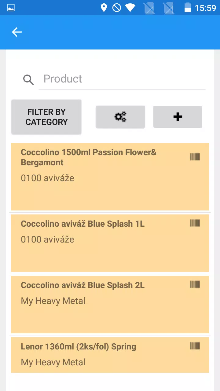
Task: Tap My Heavy Metal label under Blue Splash 2L
Action: 53,301
